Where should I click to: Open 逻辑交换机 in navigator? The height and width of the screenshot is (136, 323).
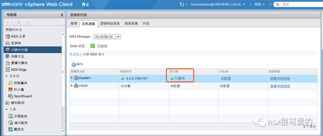19,63
